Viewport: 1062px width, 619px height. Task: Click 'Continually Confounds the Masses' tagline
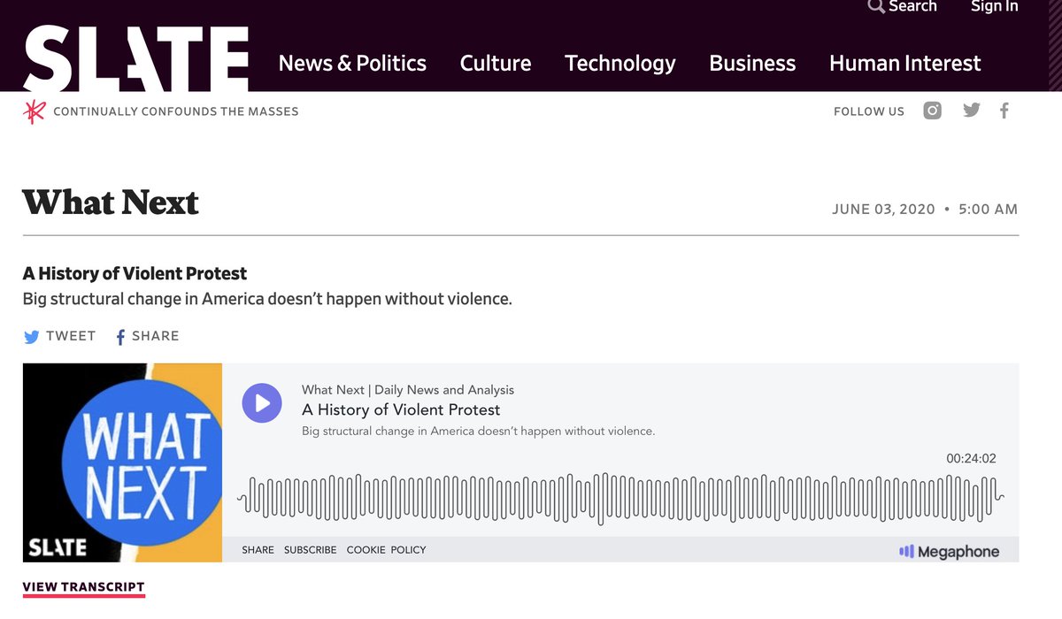click(x=176, y=111)
